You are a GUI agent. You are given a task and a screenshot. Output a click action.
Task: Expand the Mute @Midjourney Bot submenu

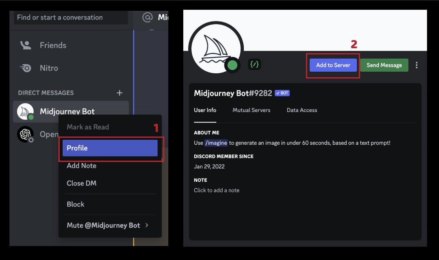pos(110,225)
